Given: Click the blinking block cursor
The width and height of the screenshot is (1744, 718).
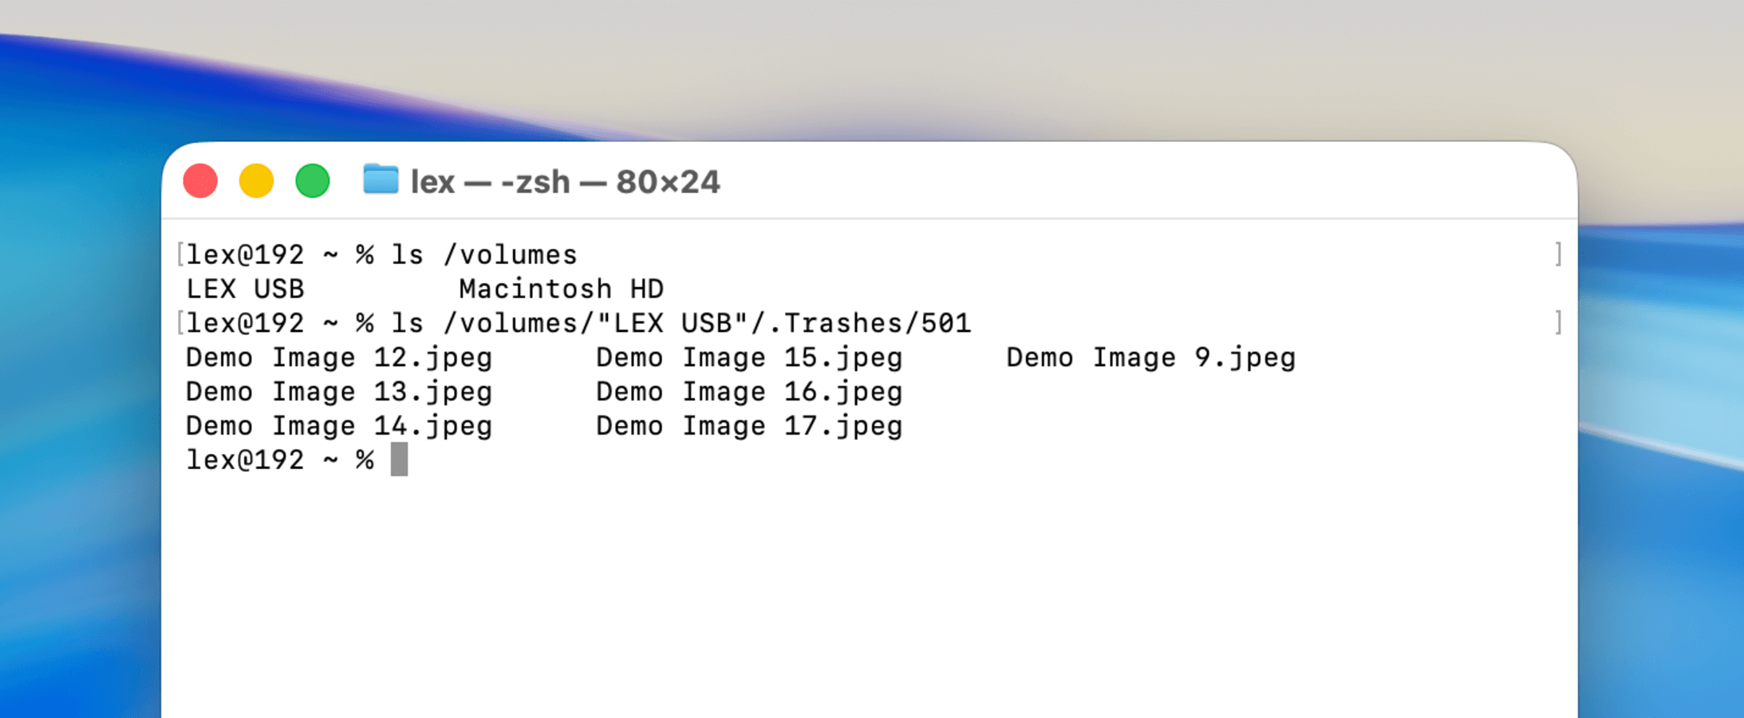Looking at the screenshot, I should [399, 460].
